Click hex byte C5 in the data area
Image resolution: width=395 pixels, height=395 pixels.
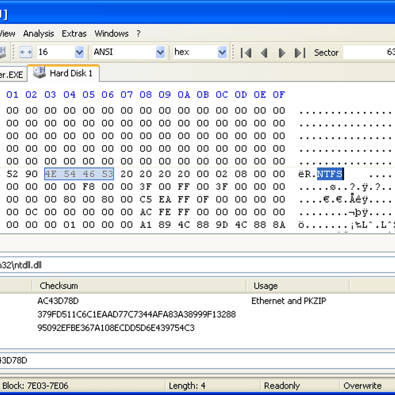[145, 199]
